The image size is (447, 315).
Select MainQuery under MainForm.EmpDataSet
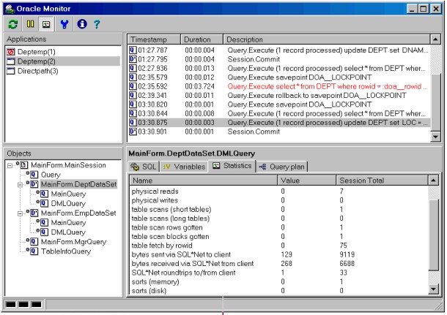[x=68, y=223]
